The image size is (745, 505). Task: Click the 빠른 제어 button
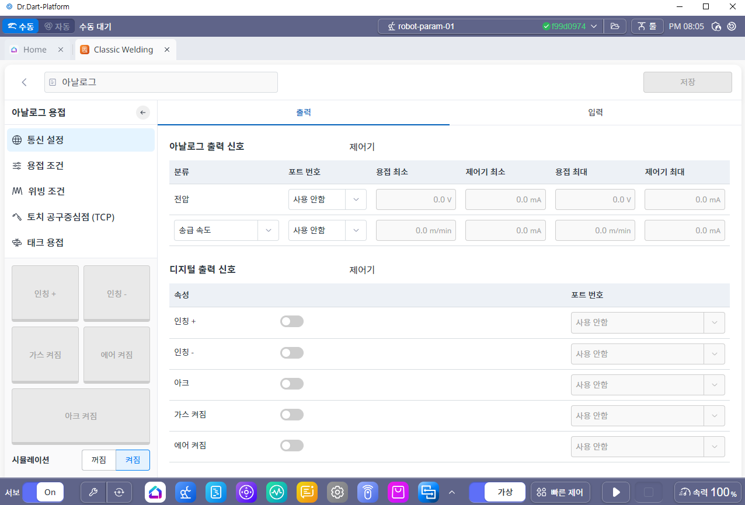561,492
